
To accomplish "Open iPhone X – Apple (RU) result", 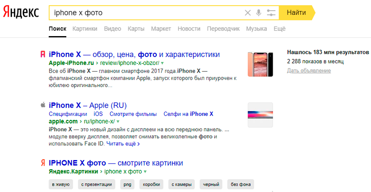I will tap(88, 105).
